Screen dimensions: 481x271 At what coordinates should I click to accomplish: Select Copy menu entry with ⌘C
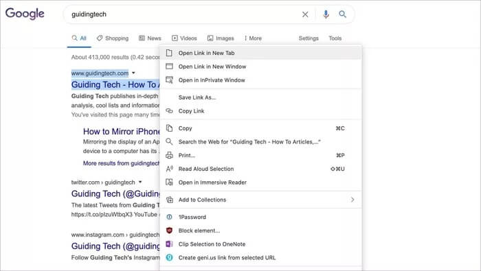point(260,128)
